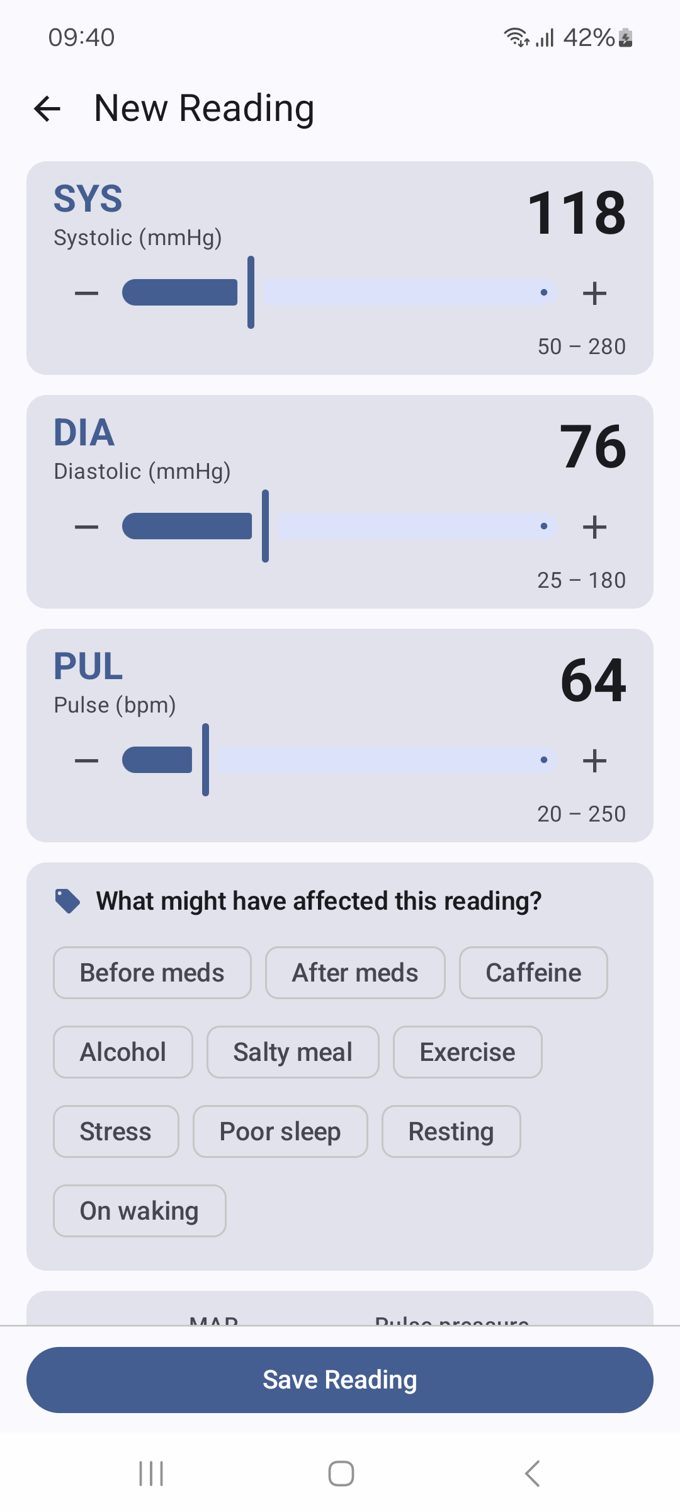Viewport: 680px width, 1512px height.
Task: Select the Poor sleep chip
Action: (280, 1131)
